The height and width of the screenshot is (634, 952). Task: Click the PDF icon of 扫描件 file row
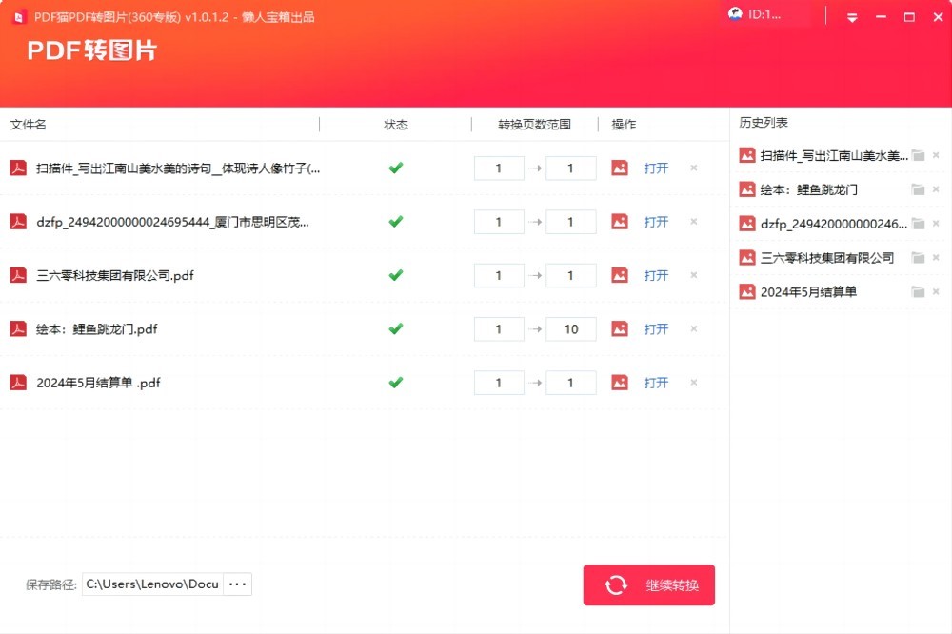tap(18, 168)
